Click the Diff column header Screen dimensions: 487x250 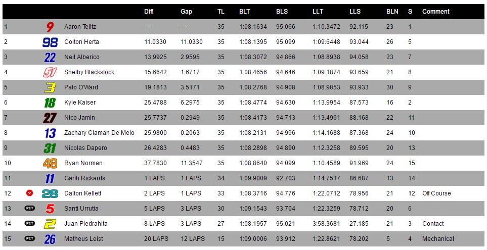point(149,12)
